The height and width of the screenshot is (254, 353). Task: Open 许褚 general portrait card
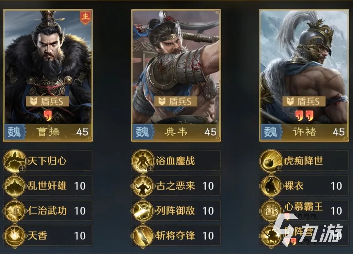pos(304,75)
